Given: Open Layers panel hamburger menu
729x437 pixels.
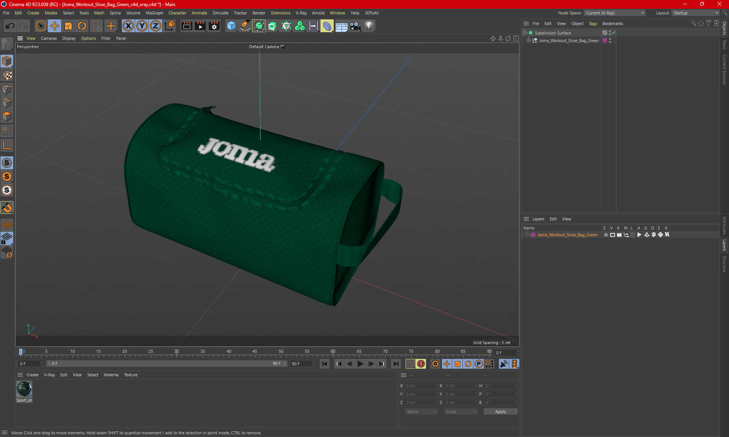Looking at the screenshot, I should coord(526,219).
